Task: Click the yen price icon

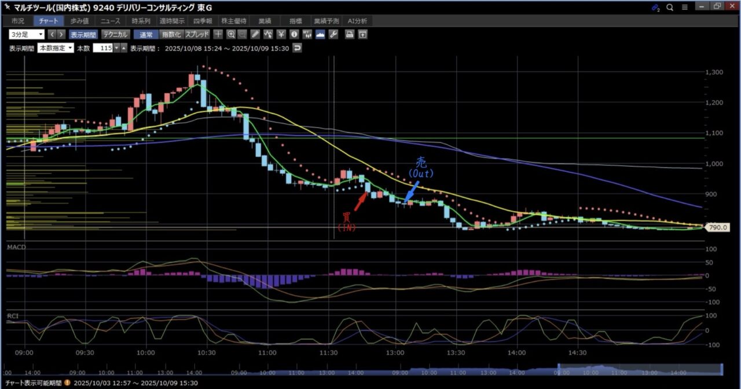Action: (x=281, y=34)
